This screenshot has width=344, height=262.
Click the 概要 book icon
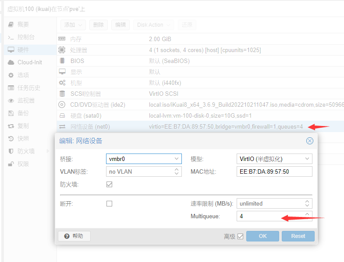[x=11, y=24]
